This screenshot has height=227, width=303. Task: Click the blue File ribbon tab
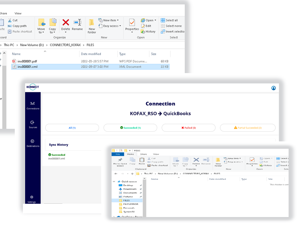coord(118,154)
